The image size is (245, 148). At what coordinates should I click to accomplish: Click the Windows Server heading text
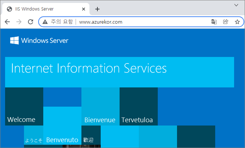pyautogui.click(x=45, y=41)
